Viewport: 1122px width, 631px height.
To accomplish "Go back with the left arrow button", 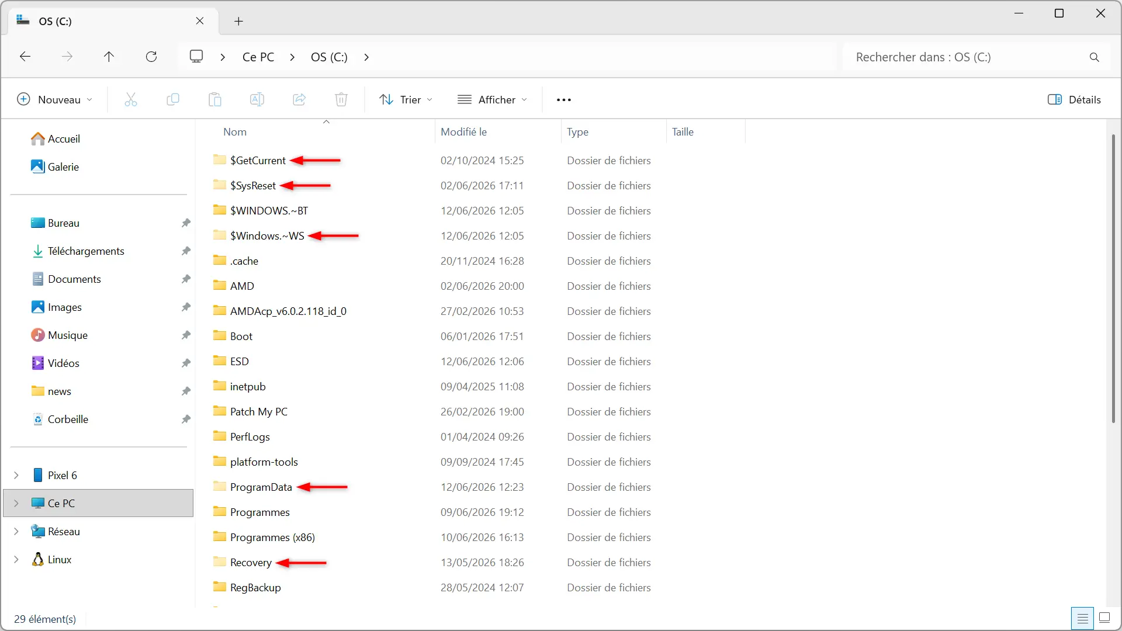I will (x=25, y=57).
